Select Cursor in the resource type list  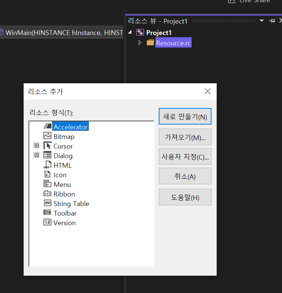point(63,146)
